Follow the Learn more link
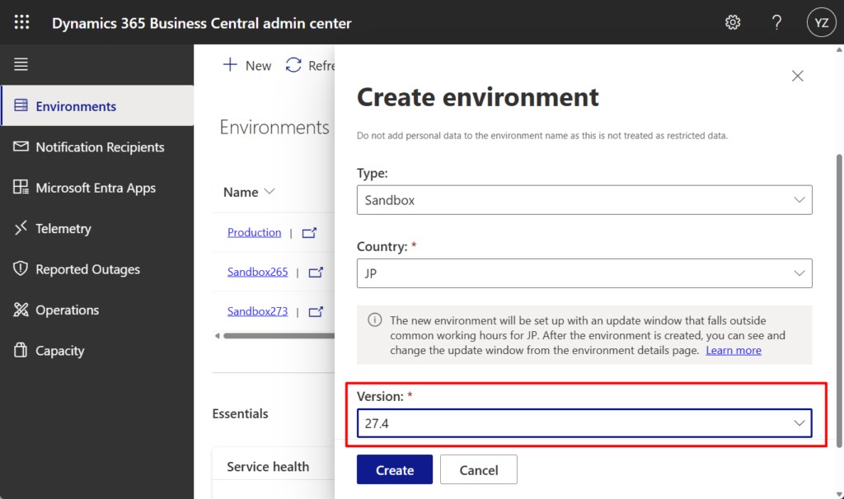This screenshot has width=844, height=499. pos(733,350)
